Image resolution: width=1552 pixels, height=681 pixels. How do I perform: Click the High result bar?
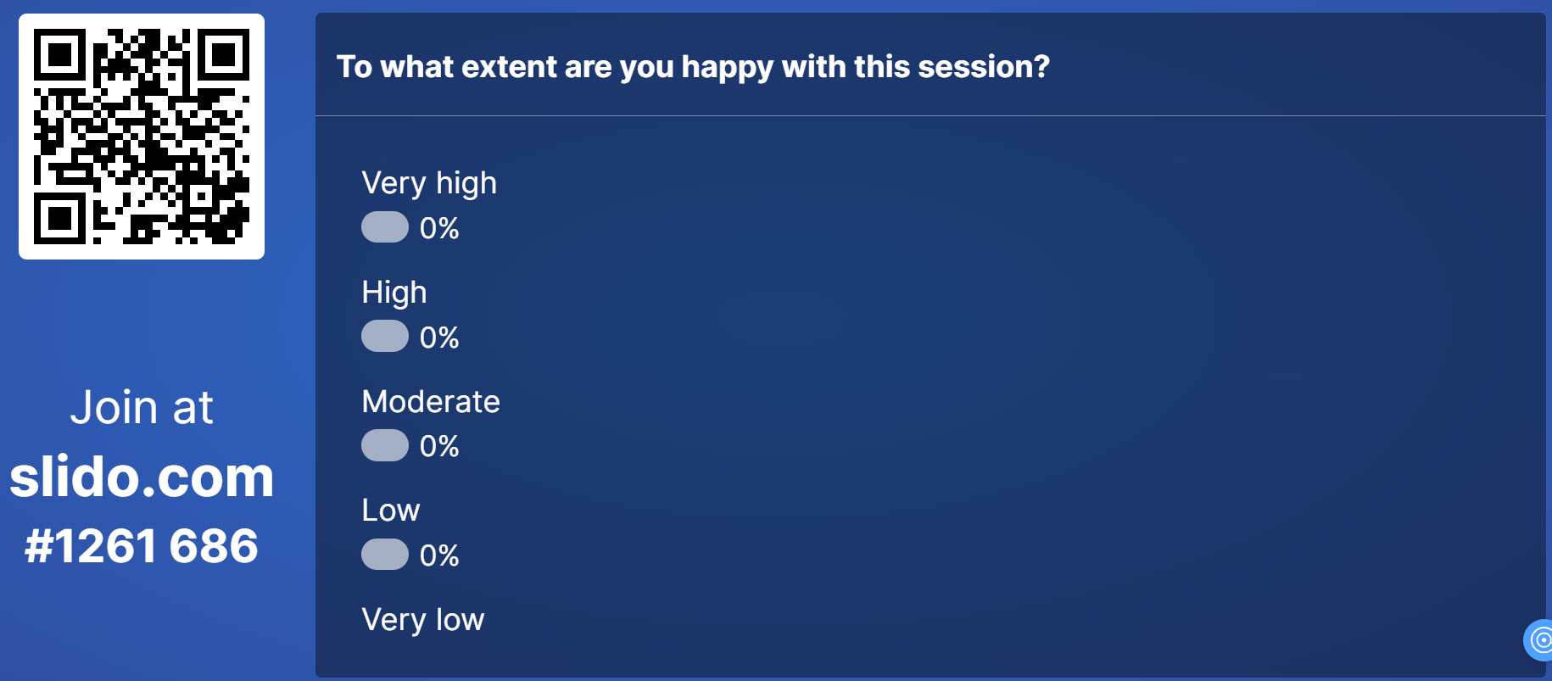click(x=385, y=337)
